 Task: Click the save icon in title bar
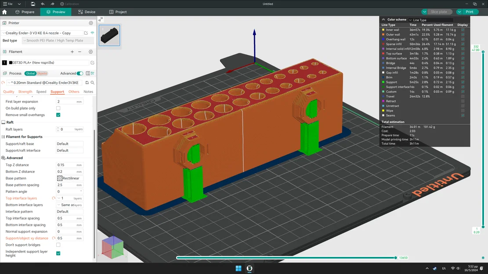click(x=33, y=4)
